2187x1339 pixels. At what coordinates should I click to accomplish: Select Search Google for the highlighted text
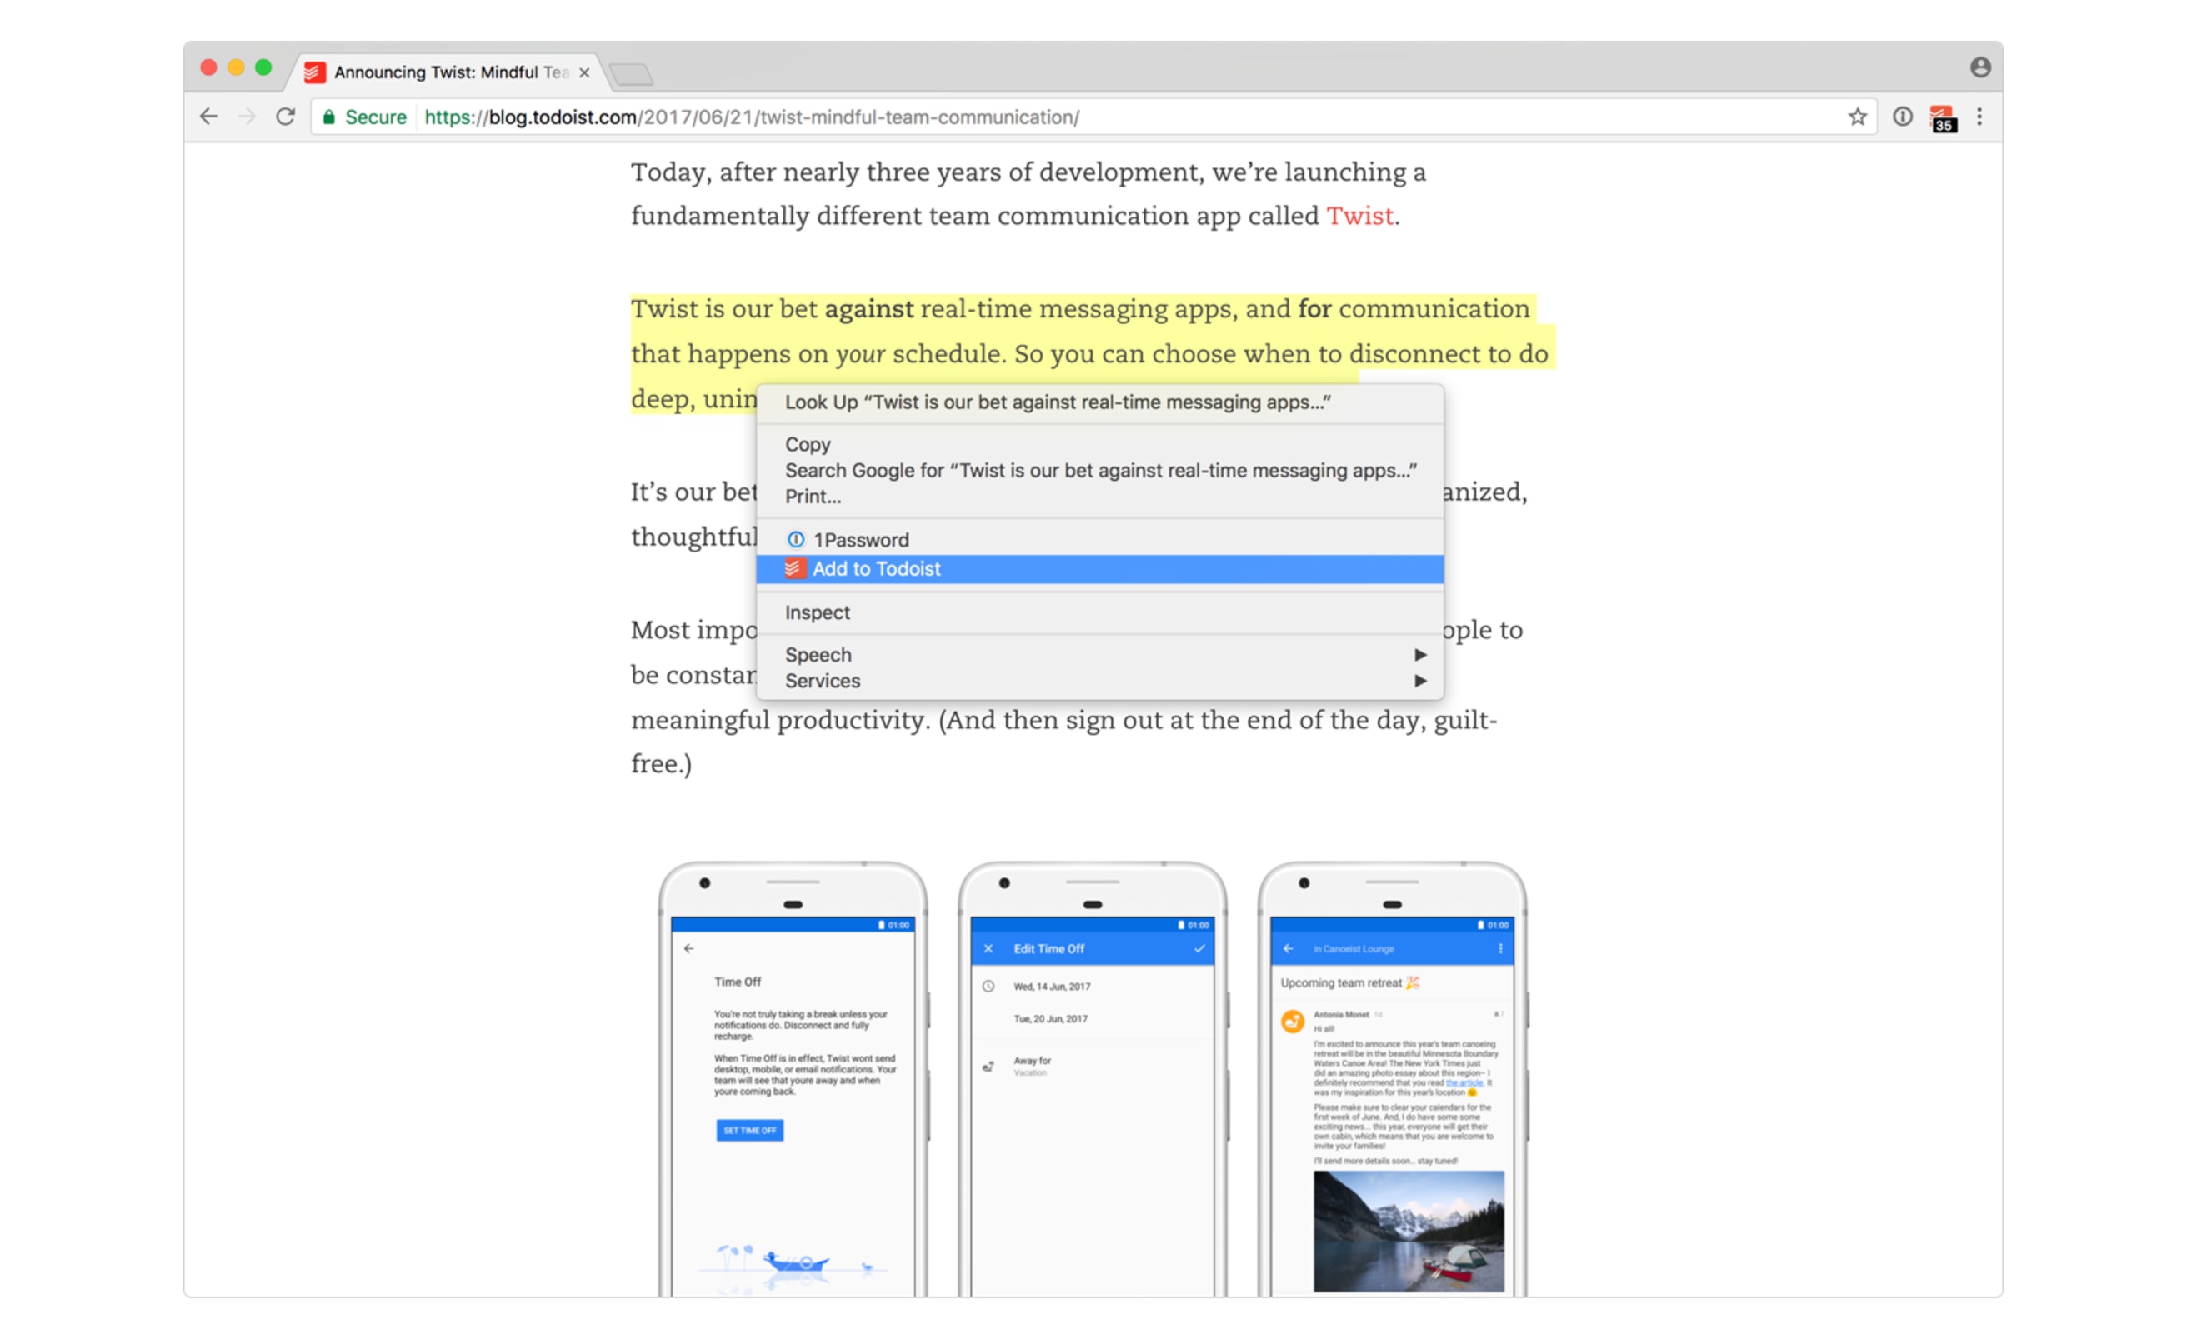coord(1099,470)
